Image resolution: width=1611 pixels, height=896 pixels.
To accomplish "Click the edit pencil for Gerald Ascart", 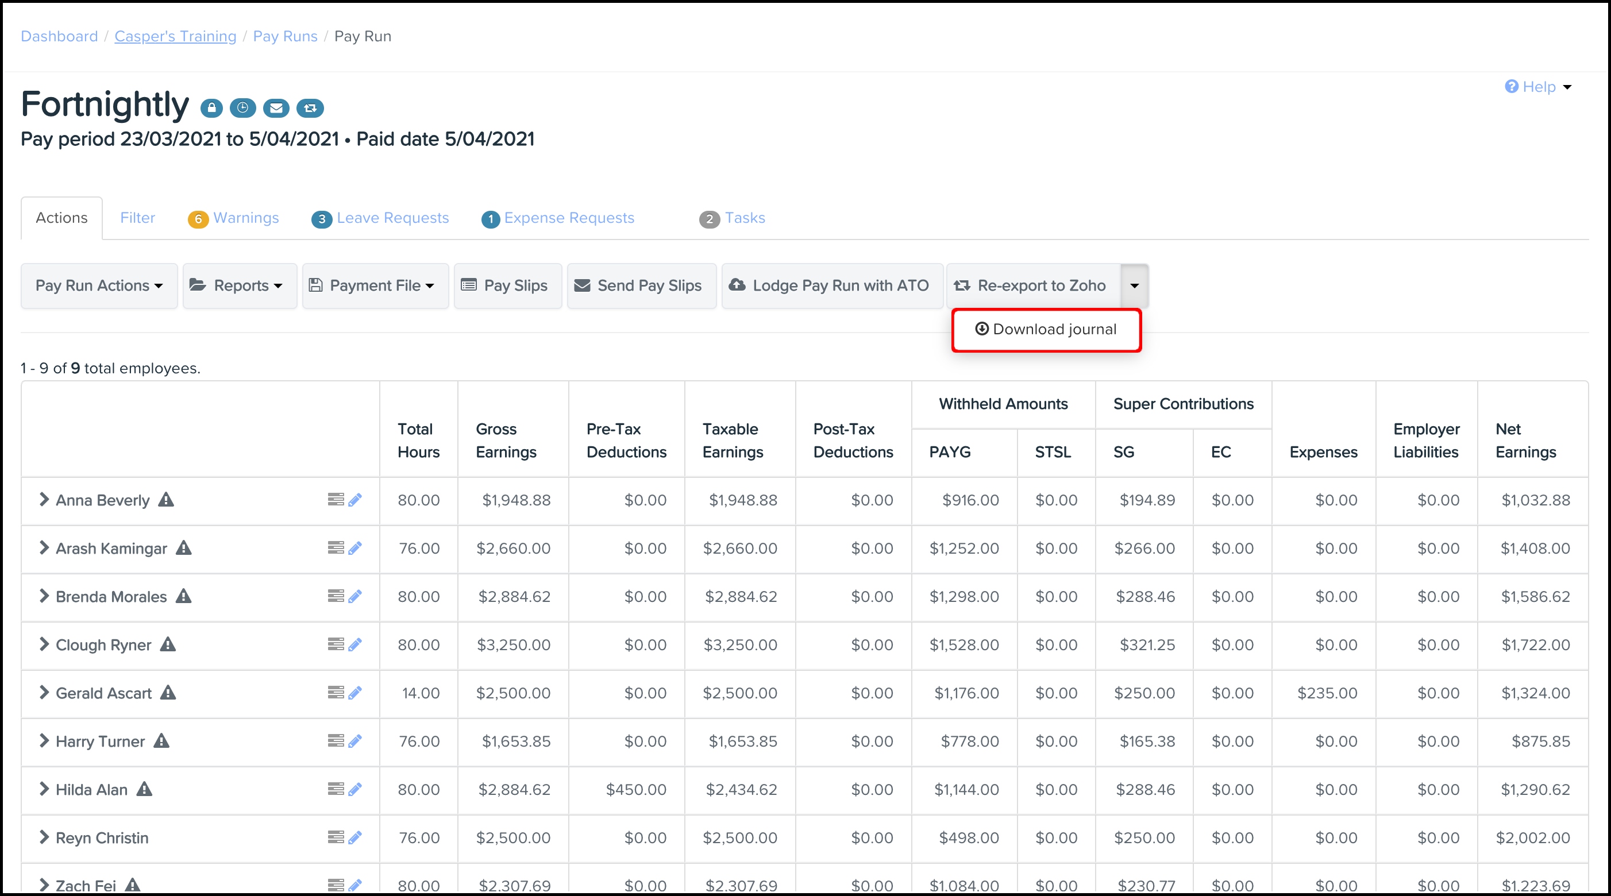I will click(x=355, y=692).
